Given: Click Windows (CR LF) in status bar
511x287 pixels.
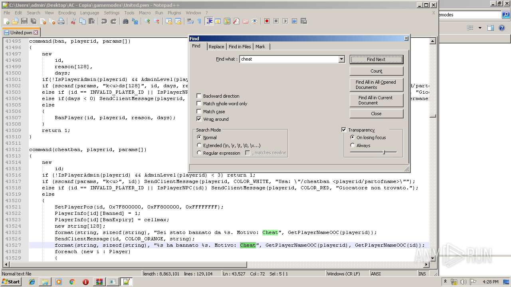Looking at the screenshot, I should 343,274.
